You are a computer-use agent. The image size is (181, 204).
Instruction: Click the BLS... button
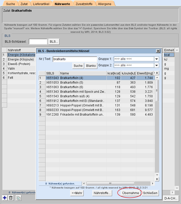(x=54, y=42)
